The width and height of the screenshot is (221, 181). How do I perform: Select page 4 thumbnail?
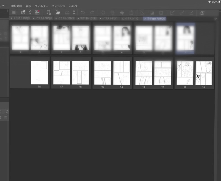click(x=122, y=38)
